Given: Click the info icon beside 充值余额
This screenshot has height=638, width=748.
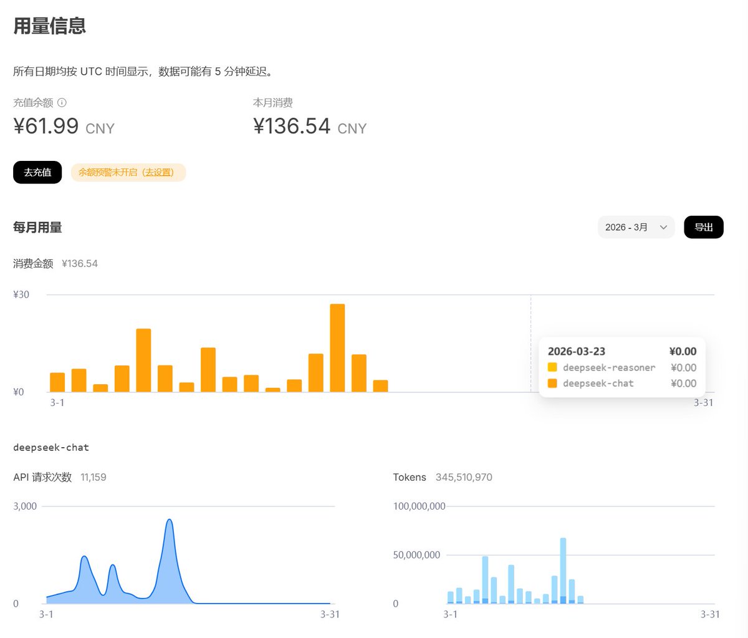Looking at the screenshot, I should pos(62,103).
